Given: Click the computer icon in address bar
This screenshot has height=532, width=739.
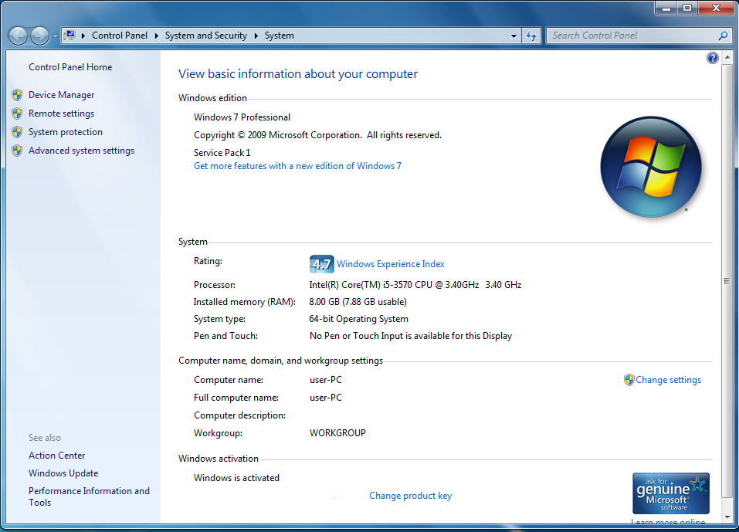Looking at the screenshot, I should click(x=70, y=36).
